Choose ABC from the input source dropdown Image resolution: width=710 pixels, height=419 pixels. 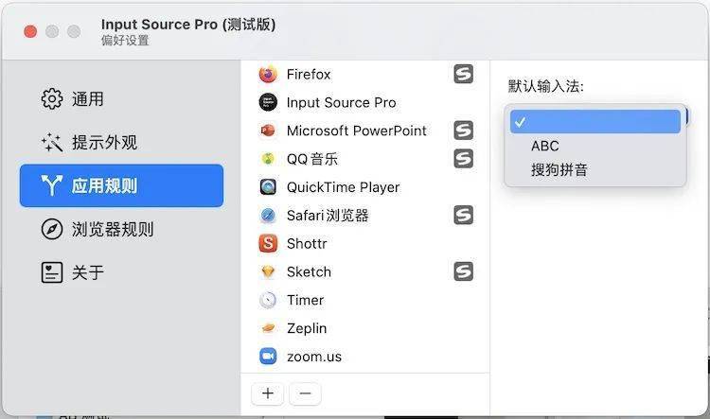[x=545, y=146]
